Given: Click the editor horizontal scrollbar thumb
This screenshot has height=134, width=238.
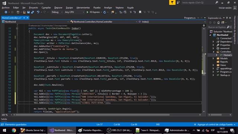Looking at the screenshot, I should pyautogui.click(x=93, y=115).
